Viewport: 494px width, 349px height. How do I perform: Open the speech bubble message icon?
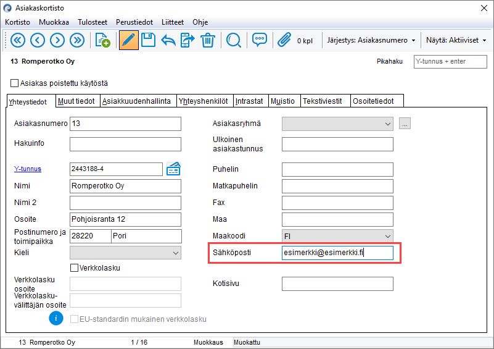click(x=259, y=40)
